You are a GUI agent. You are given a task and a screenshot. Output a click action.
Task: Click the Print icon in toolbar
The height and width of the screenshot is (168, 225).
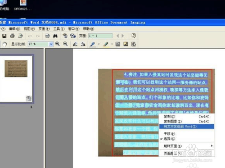[x=12, y=36]
